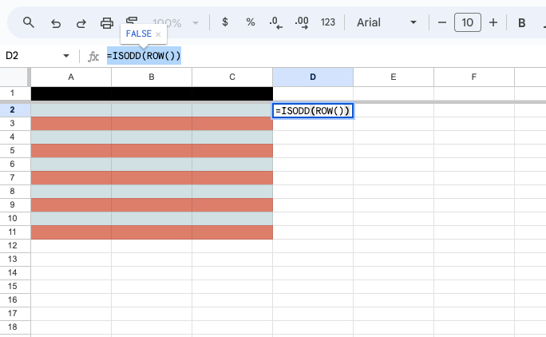Select column B header
546x337 pixels.
click(152, 77)
